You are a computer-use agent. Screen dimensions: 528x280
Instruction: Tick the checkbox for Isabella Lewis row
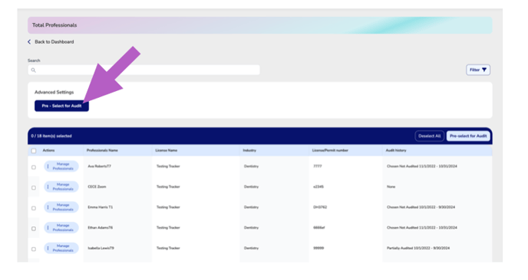[x=34, y=249]
